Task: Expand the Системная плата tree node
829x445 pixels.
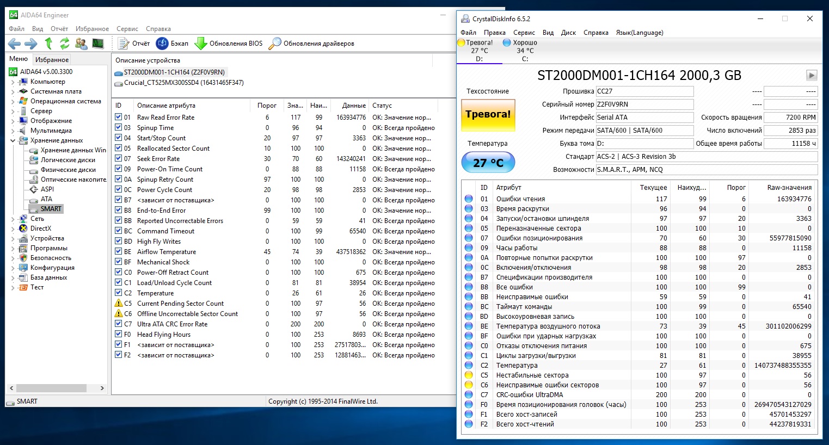Action: [13, 92]
